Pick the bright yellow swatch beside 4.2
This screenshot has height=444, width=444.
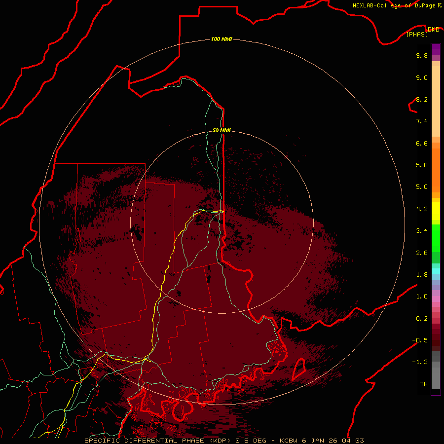pos(436,211)
